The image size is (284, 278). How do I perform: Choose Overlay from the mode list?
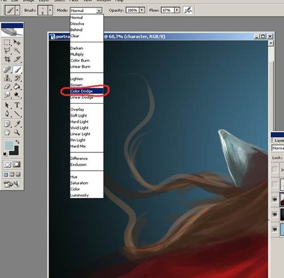tap(87, 109)
